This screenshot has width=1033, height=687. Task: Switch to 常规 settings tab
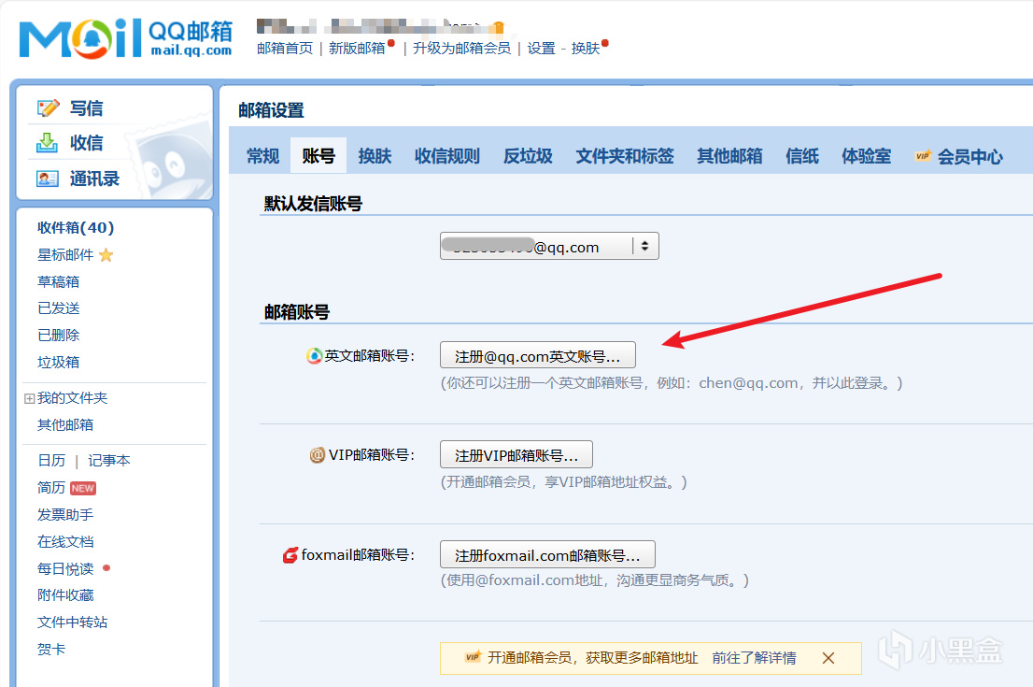pos(262,156)
